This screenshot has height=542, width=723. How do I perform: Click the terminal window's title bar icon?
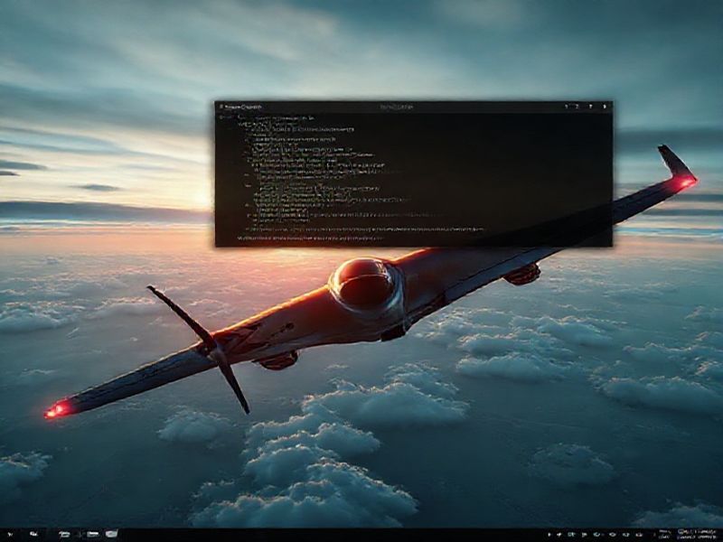(x=221, y=107)
